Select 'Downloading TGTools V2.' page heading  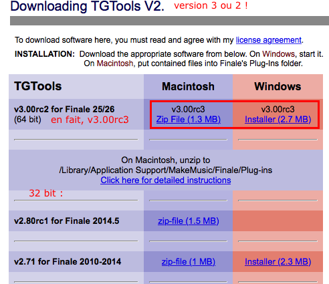tap(88, 6)
